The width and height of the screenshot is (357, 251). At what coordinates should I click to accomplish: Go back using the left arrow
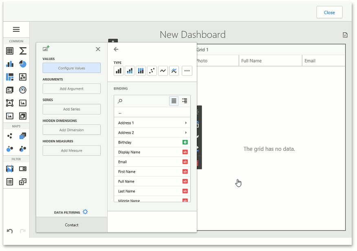[116, 49]
